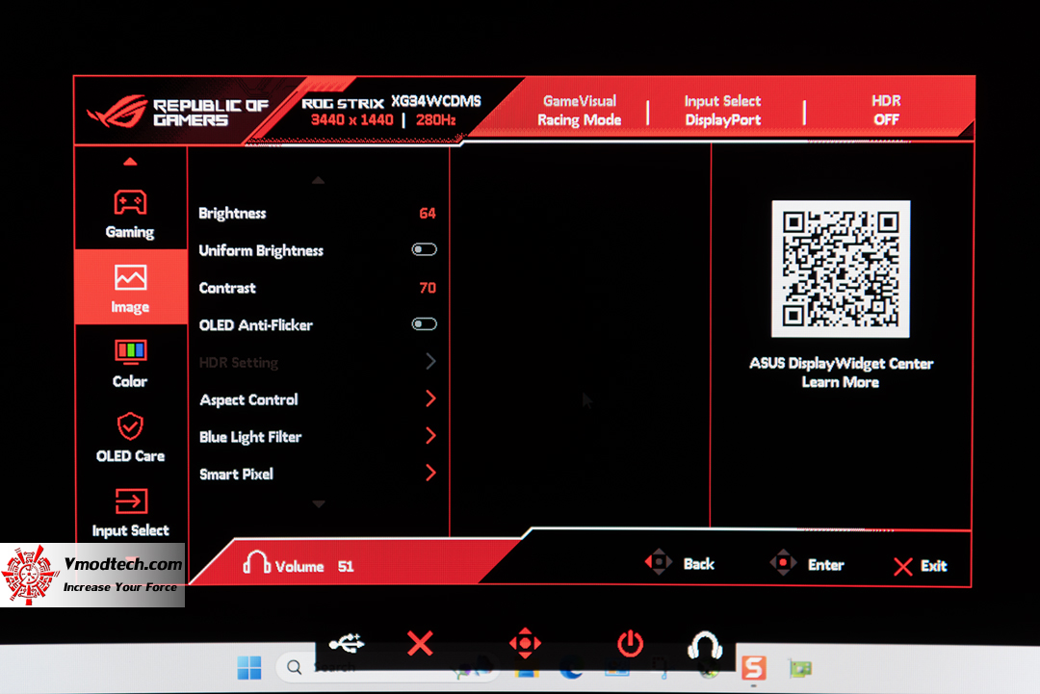Open the OLED Care menu category

tap(130, 437)
